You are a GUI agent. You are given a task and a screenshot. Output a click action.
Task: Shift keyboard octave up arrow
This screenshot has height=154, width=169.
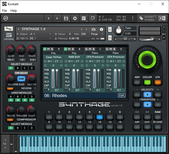point(5,140)
